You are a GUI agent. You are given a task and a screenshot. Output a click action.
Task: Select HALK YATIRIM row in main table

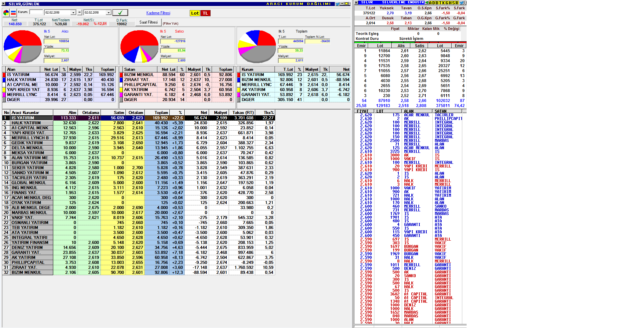point(139,123)
